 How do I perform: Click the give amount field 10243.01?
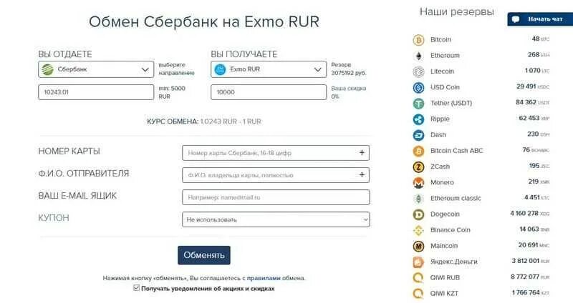click(x=96, y=92)
